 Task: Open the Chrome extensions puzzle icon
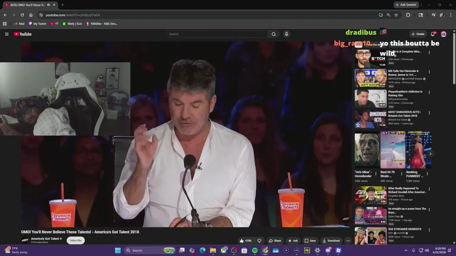[408, 15]
